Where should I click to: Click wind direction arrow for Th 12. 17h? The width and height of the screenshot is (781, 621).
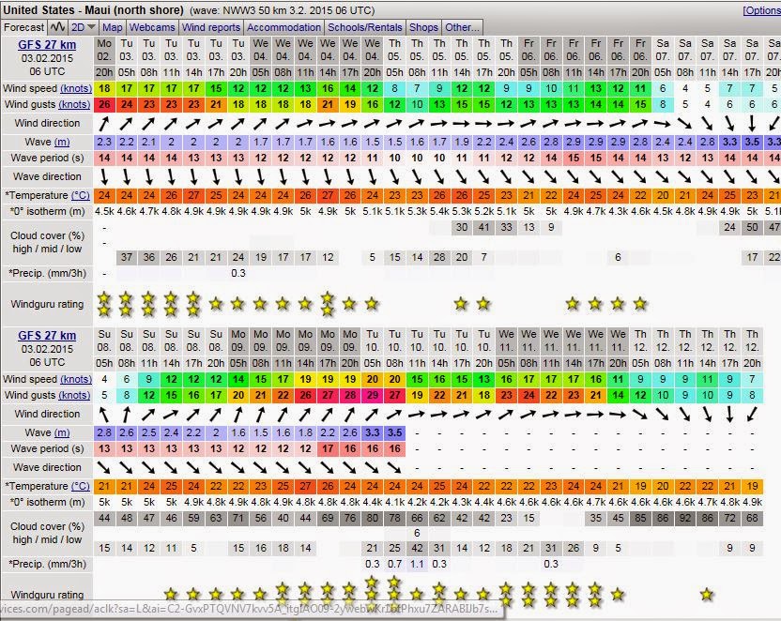click(x=729, y=414)
